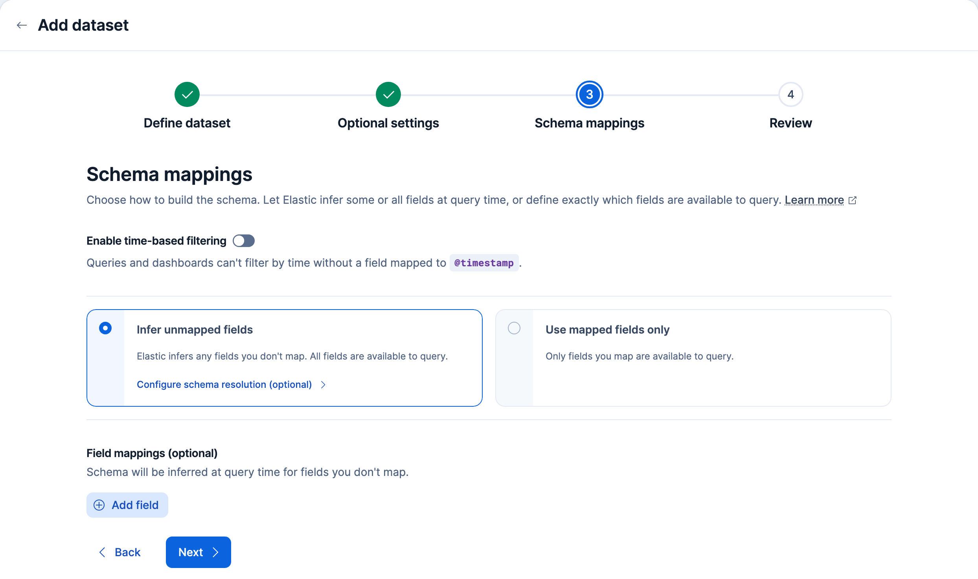This screenshot has height=579, width=978.
Task: Click the Schema mappings step label
Action: coord(590,123)
